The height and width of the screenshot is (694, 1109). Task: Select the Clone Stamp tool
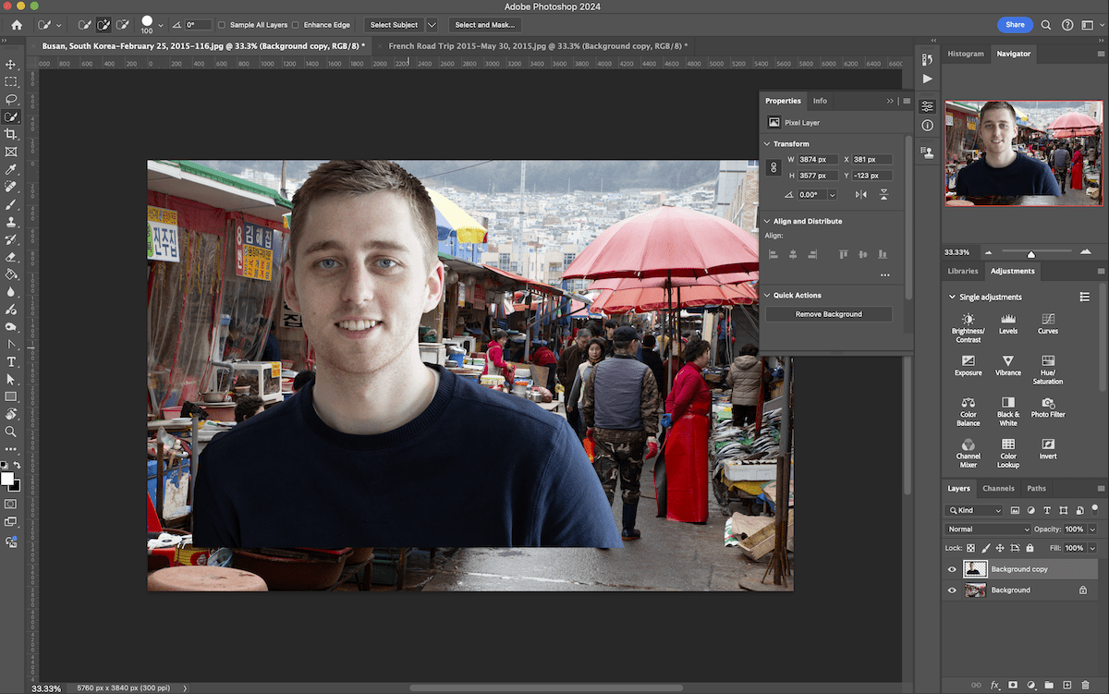11,219
